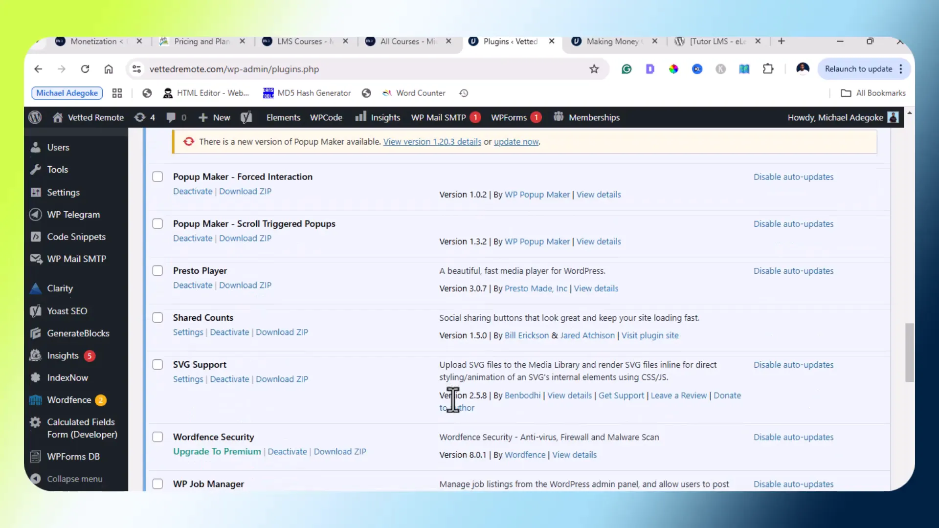Disable auto-updates for Wordfence Security

(793, 437)
